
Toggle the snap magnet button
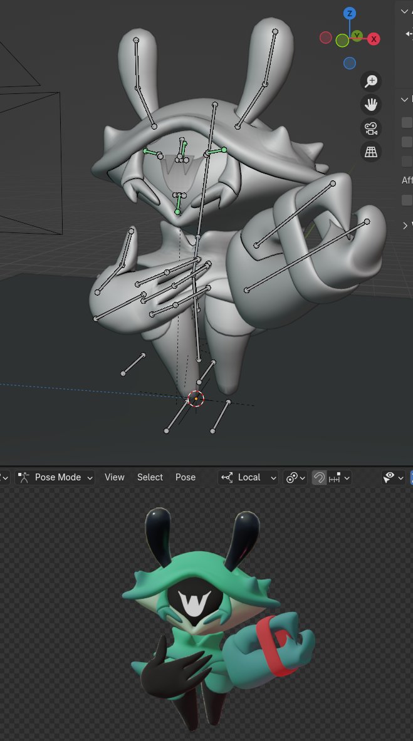click(x=319, y=478)
